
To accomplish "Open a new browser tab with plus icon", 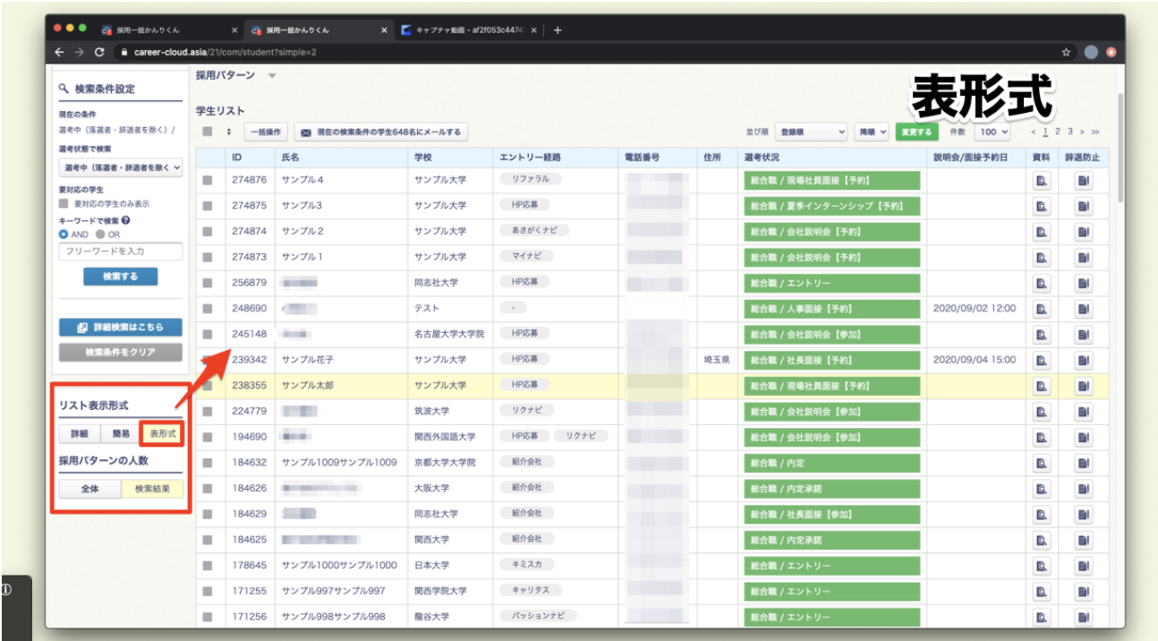I will [x=558, y=30].
